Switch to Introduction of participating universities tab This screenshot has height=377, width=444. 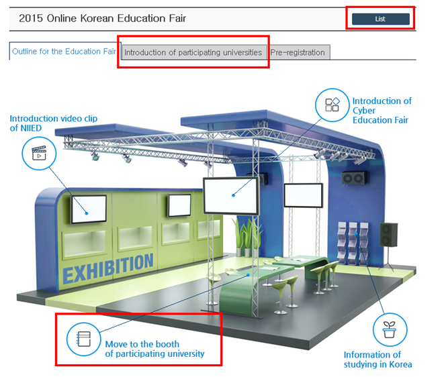[x=193, y=52]
